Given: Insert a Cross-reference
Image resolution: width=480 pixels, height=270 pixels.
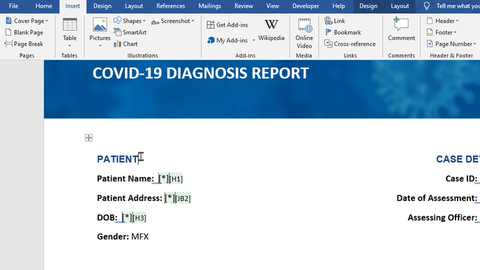Looking at the screenshot, I should pos(350,44).
